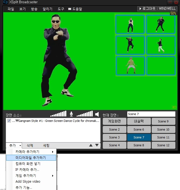Click the 삭제 button
Screen dimensions: 180x190
[x=30, y=145]
